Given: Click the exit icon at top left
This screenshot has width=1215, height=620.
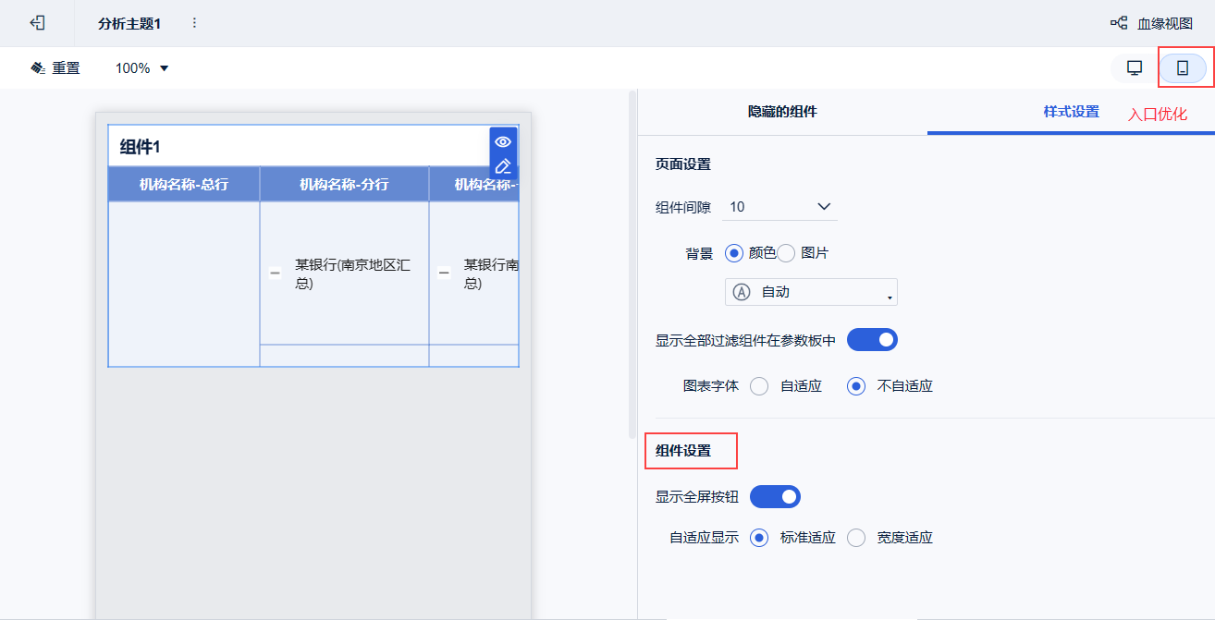Looking at the screenshot, I should click(x=37, y=23).
